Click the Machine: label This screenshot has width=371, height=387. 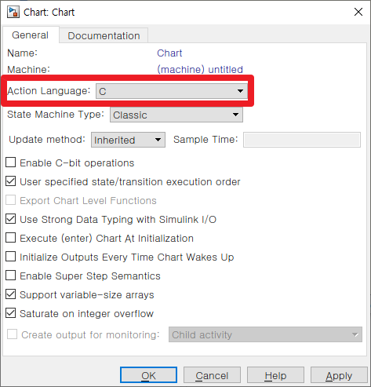[29, 70]
